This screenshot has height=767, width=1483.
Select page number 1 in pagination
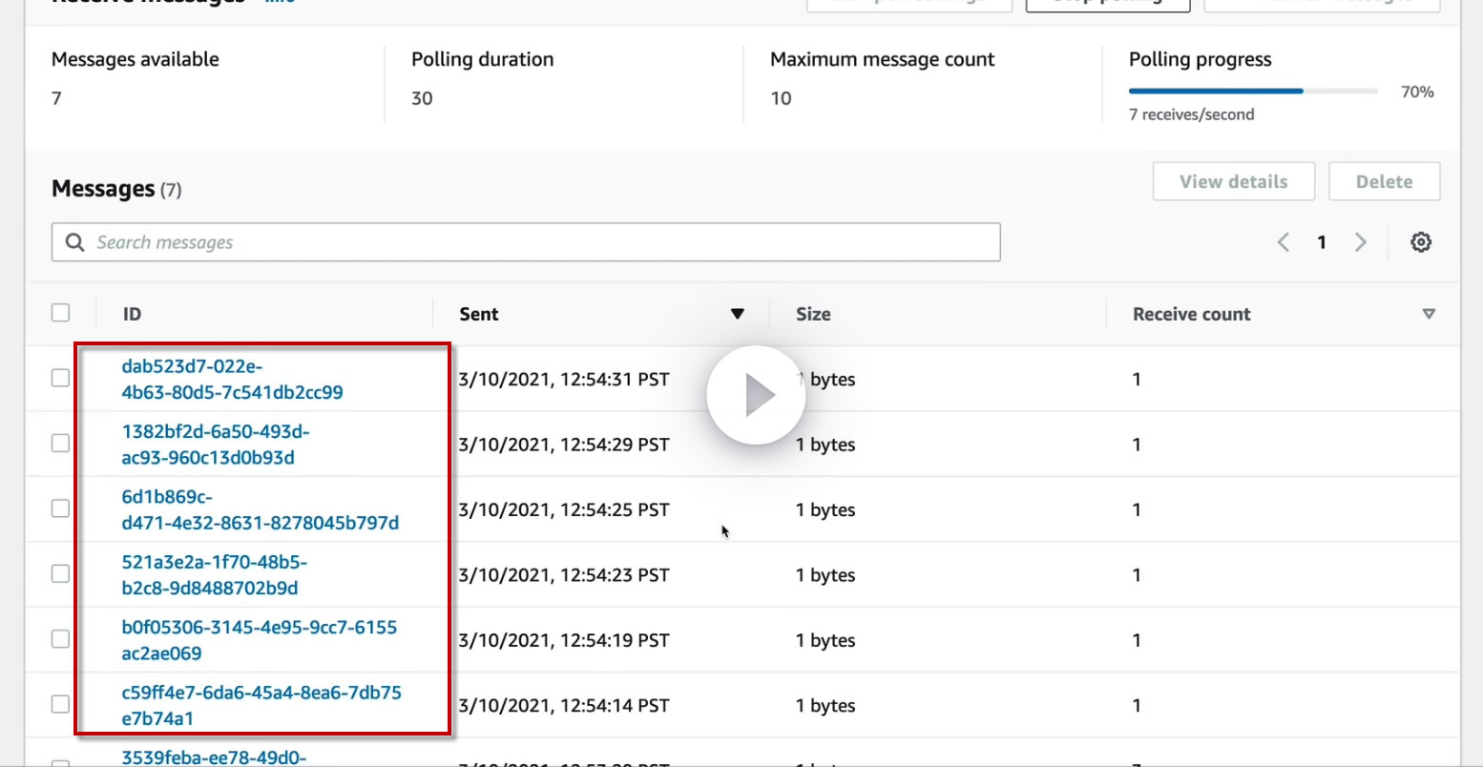tap(1322, 242)
